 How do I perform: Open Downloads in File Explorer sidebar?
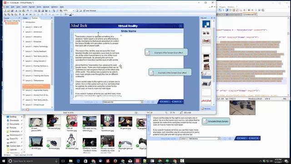pyautogui.click(x=14, y=120)
